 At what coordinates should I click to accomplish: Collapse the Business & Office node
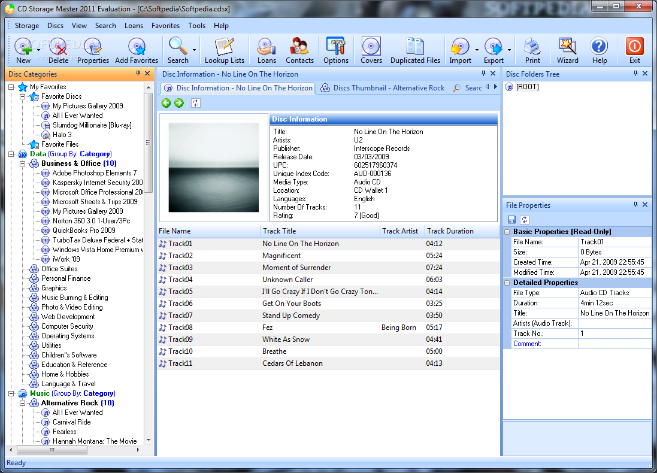tap(23, 164)
